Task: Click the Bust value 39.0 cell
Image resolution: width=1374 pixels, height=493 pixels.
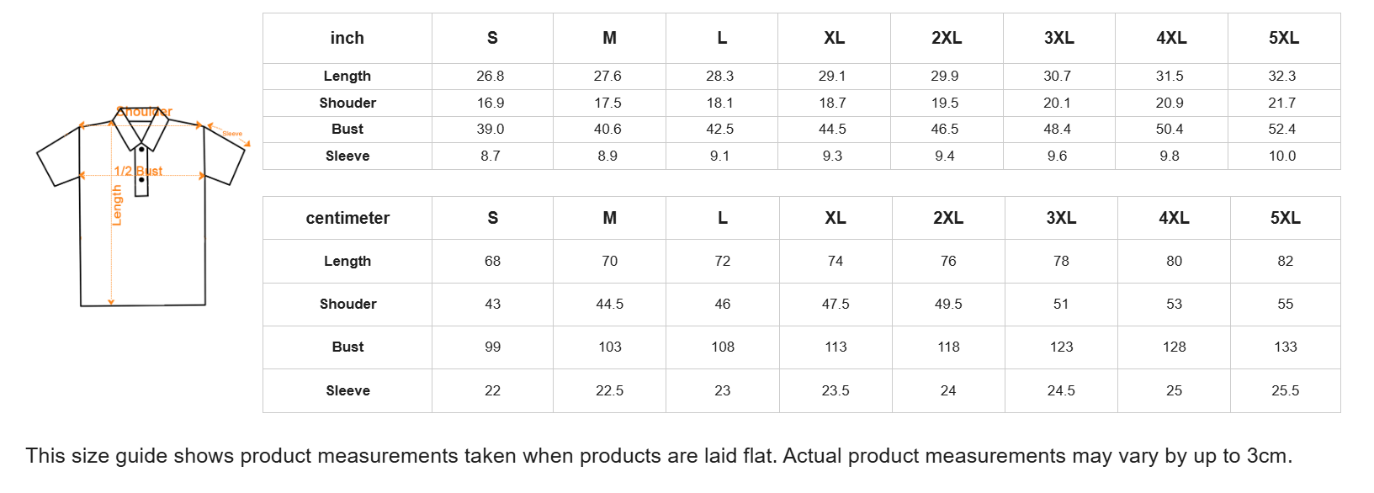Action: coord(491,129)
